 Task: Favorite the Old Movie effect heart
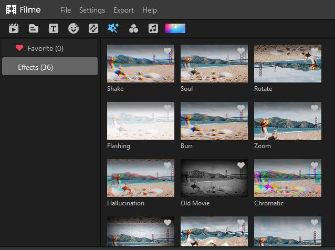[241, 165]
